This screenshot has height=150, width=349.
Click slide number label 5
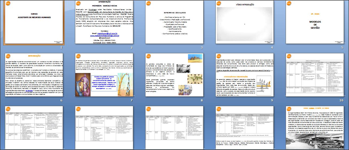pyautogui.click(x=342, y=48)
